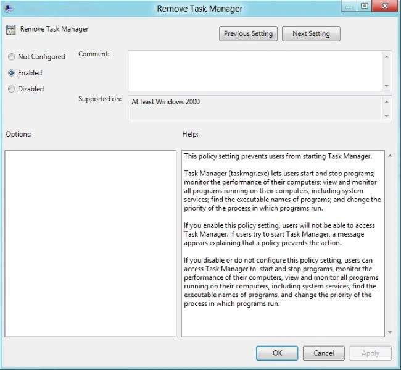Click the policy icon beside Remove Task Manager
The width and height of the screenshot is (401, 370).
[x=11, y=30]
